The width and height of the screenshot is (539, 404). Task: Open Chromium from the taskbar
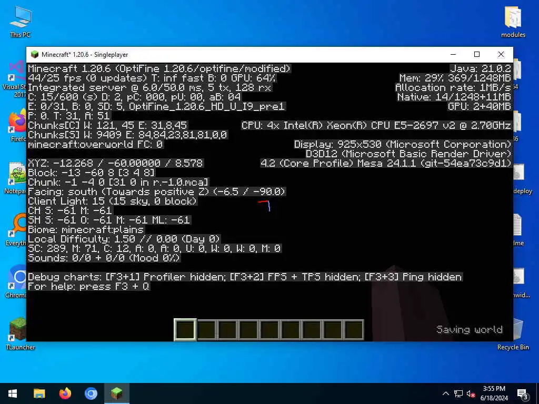tap(91, 393)
